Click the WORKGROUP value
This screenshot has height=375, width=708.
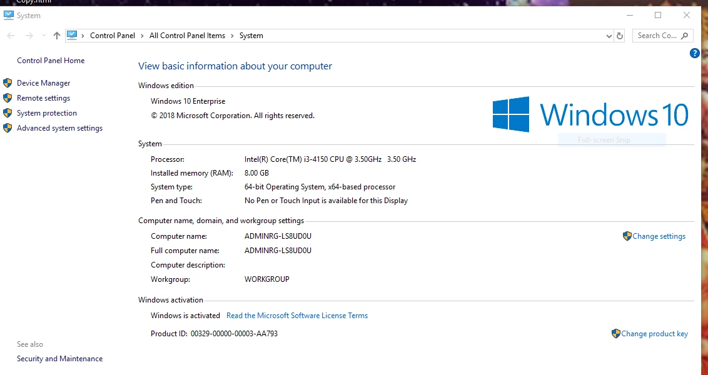267,279
